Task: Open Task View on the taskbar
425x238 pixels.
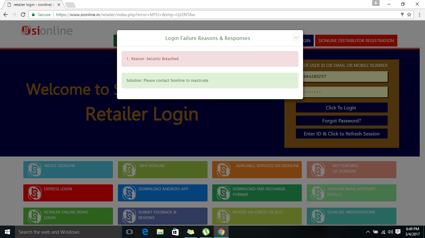Action: click(x=129, y=232)
